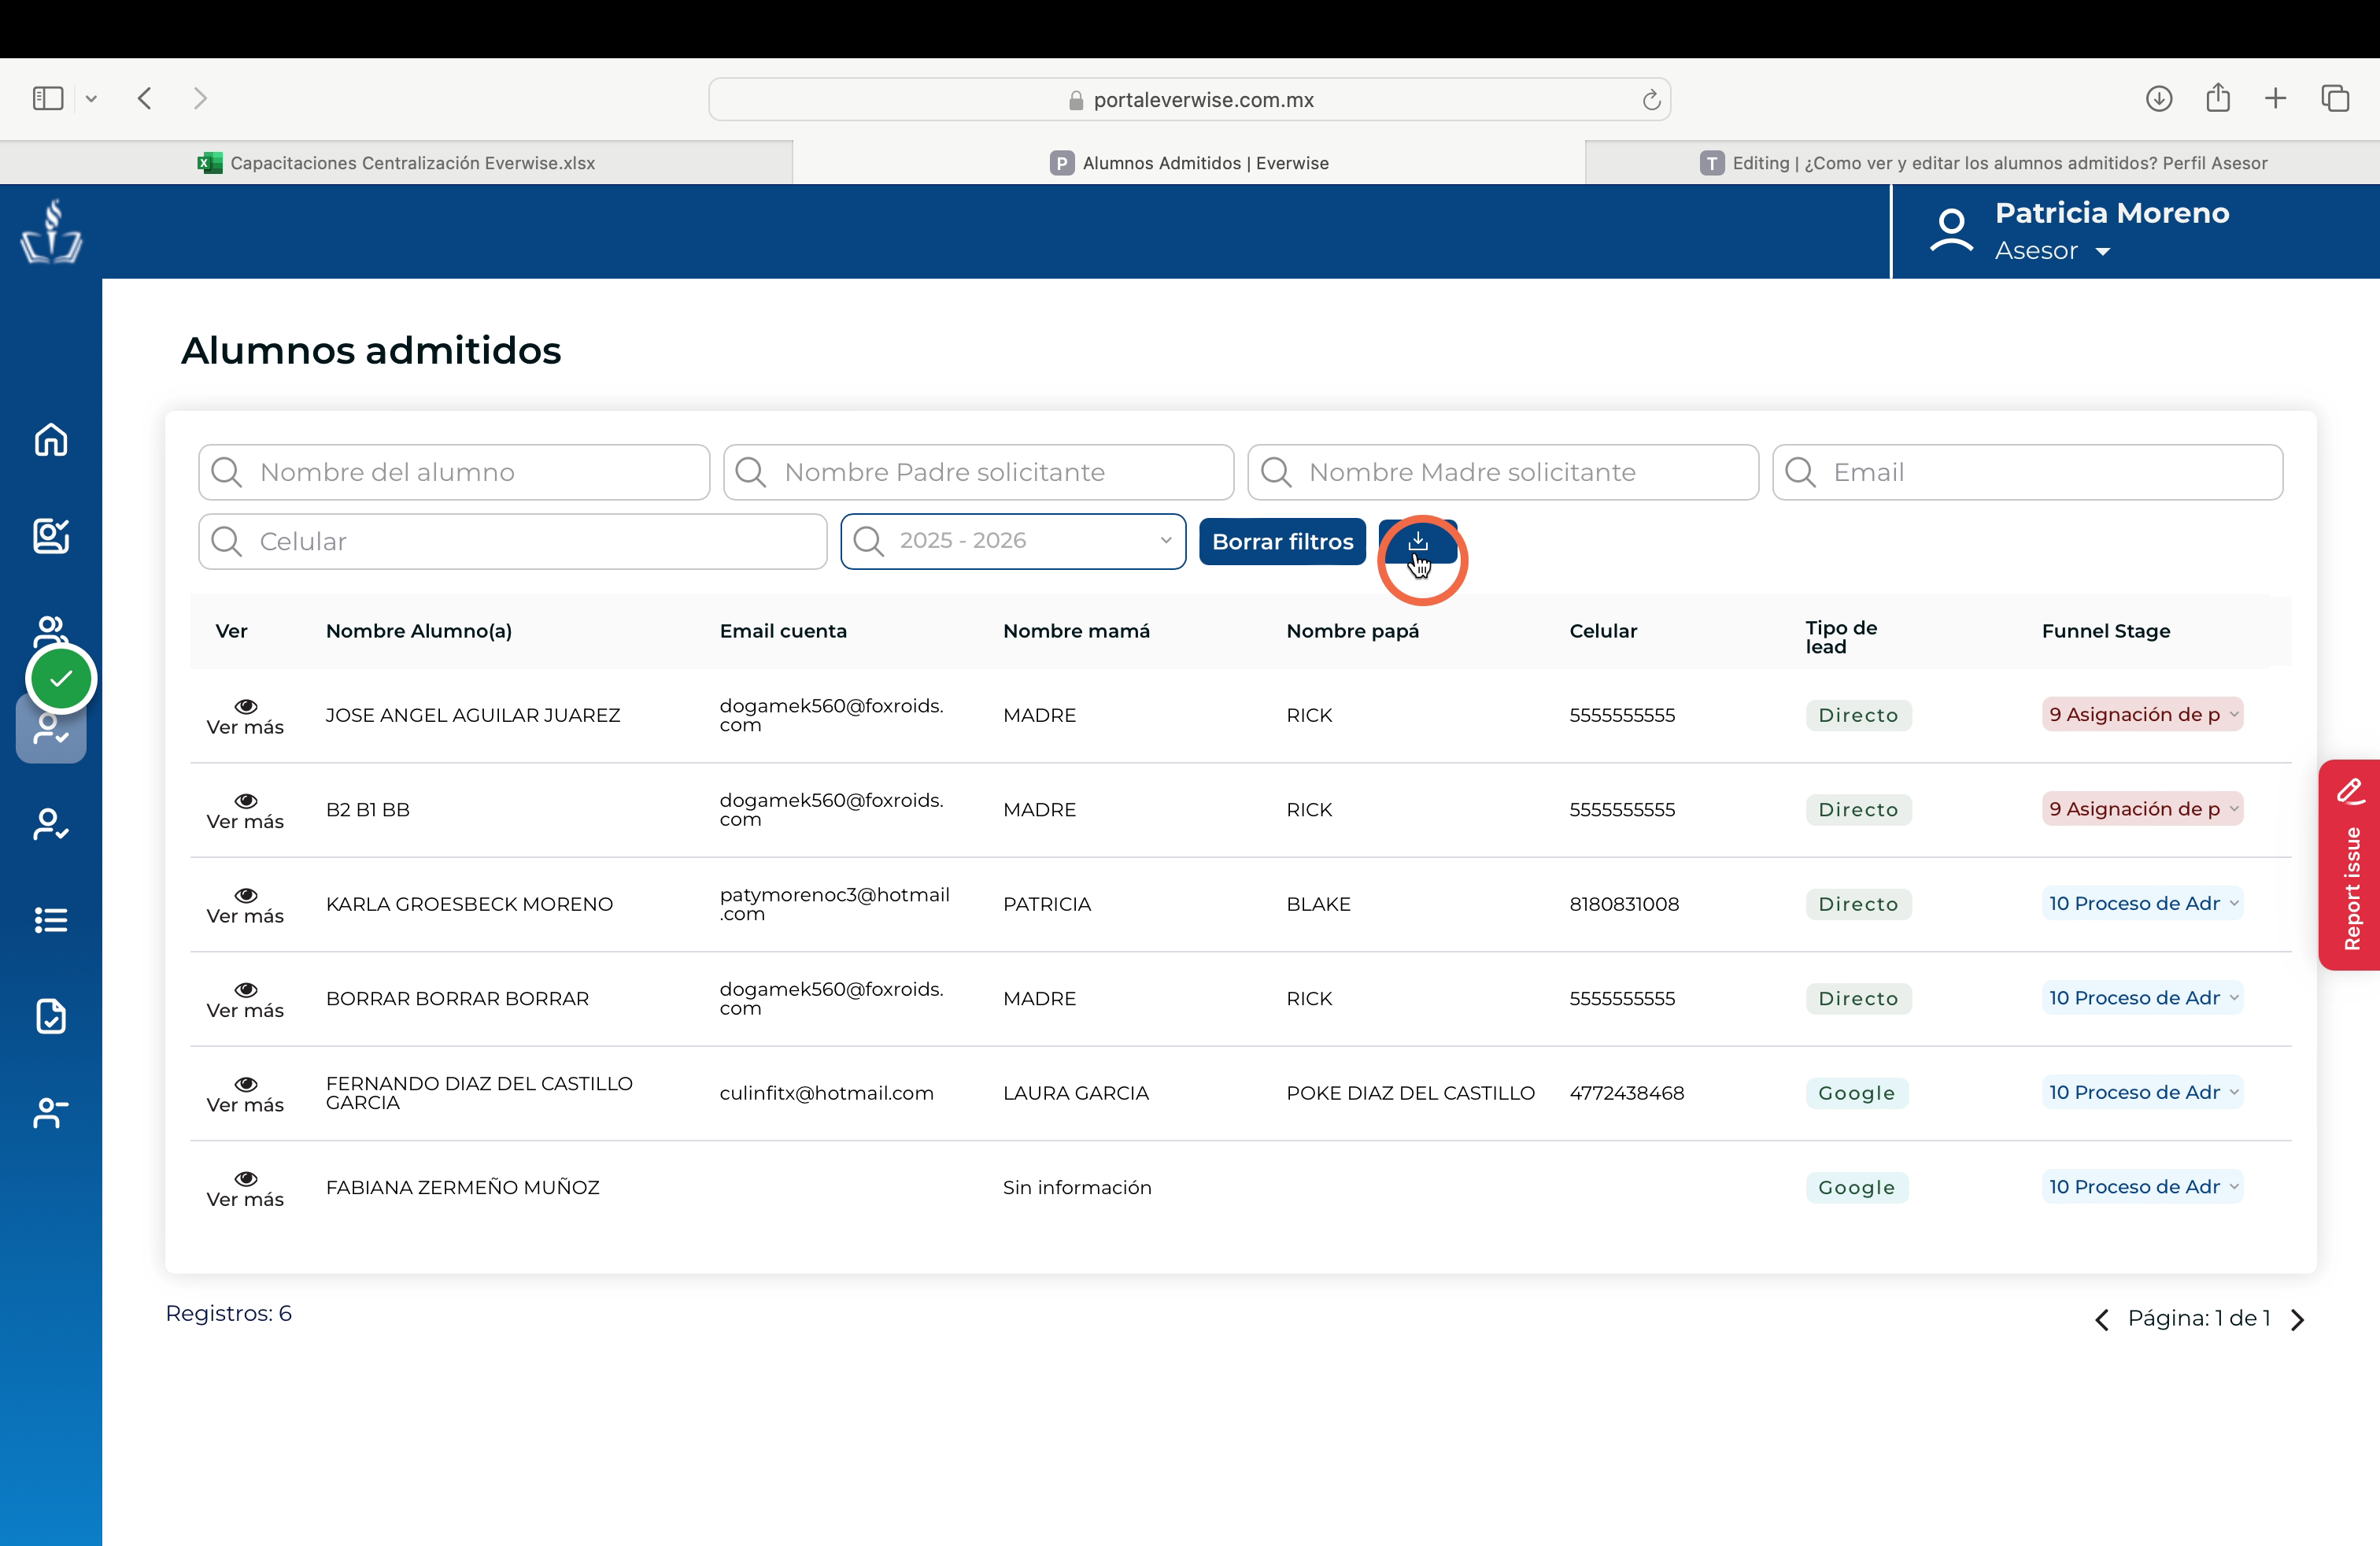Screen dimensions: 2380x1546
Task: Open the contact edit icon in sidebar
Action: click(x=51, y=536)
